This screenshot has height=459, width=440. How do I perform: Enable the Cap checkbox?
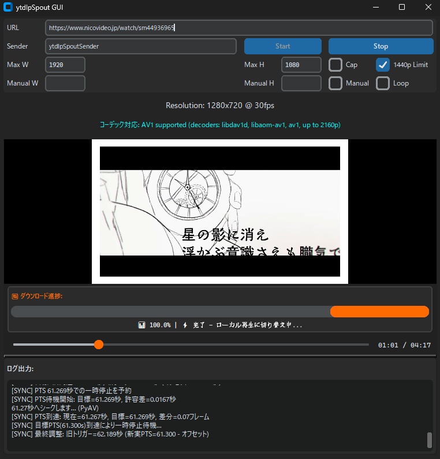pyautogui.click(x=335, y=65)
